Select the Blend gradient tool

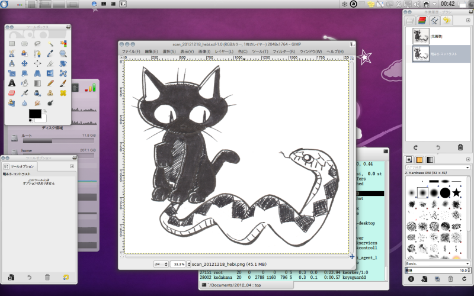click(37, 83)
